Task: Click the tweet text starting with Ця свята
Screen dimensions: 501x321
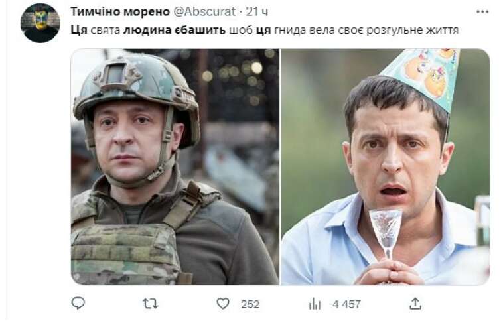Action: [265, 30]
